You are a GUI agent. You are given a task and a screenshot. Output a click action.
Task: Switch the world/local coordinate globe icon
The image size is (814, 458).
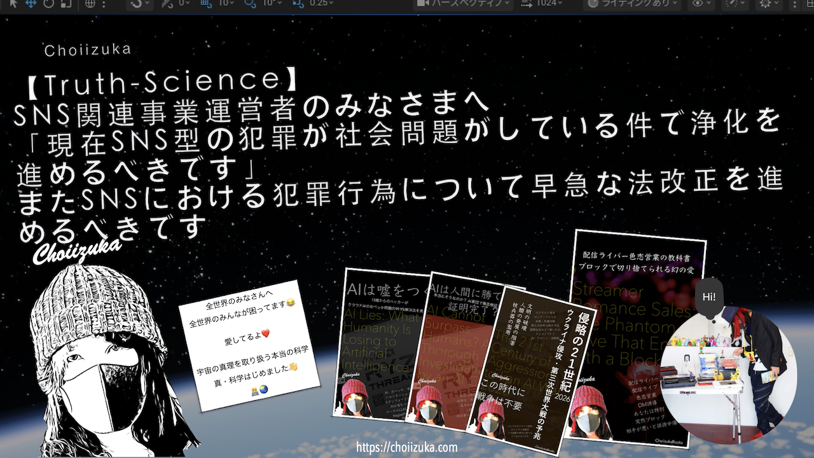point(90,3)
